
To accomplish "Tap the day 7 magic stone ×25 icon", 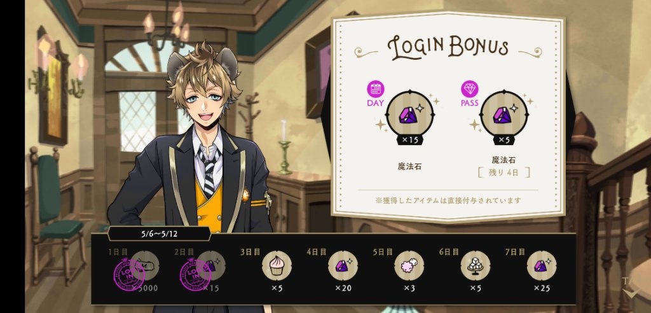I will (x=542, y=266).
